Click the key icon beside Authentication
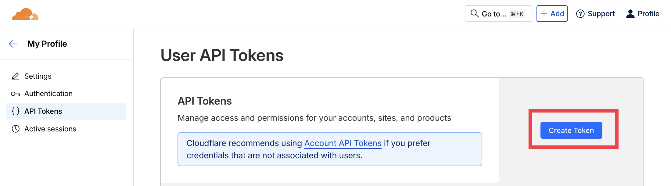This screenshot has height=186, width=671. coord(16,94)
